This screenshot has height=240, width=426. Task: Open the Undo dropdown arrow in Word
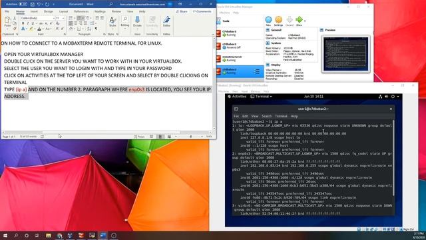(x=43, y=5)
